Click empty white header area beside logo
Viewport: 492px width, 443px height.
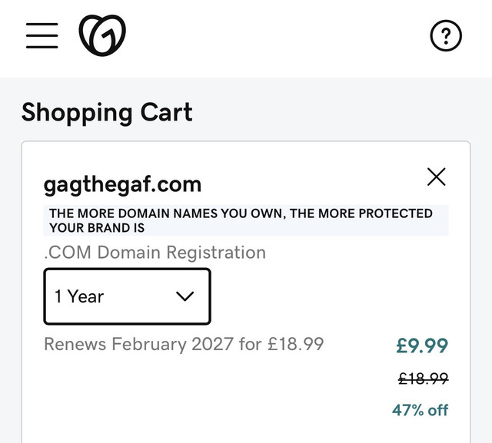276,36
